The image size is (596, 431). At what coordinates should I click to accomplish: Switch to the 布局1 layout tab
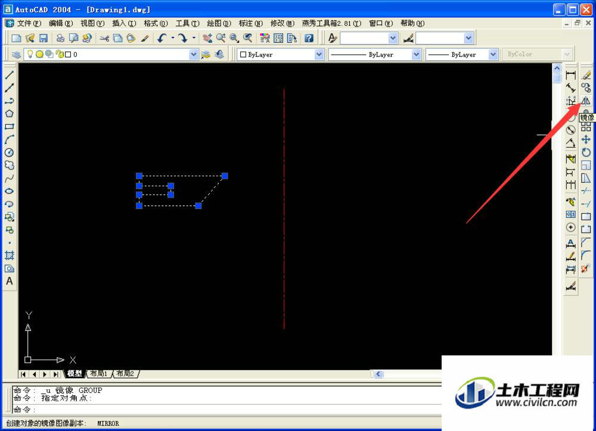98,374
